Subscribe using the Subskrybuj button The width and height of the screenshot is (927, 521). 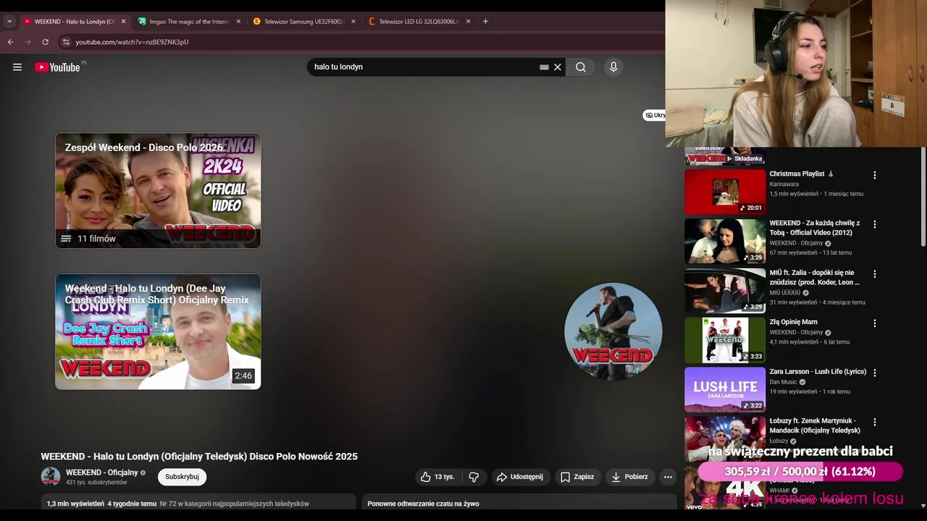[182, 477]
